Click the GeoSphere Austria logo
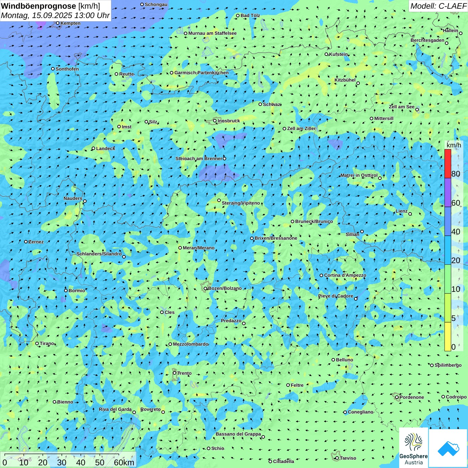 point(414,448)
